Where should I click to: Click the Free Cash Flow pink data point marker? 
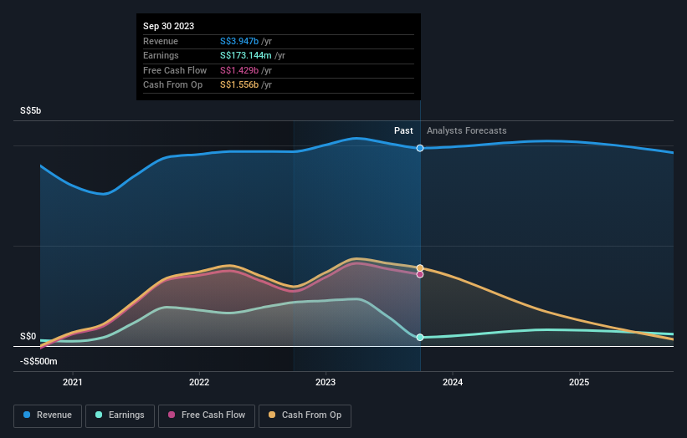coord(420,274)
